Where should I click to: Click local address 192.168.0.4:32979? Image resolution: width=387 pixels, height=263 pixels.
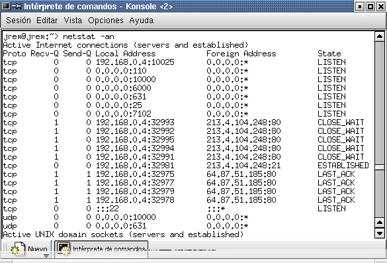135,191
